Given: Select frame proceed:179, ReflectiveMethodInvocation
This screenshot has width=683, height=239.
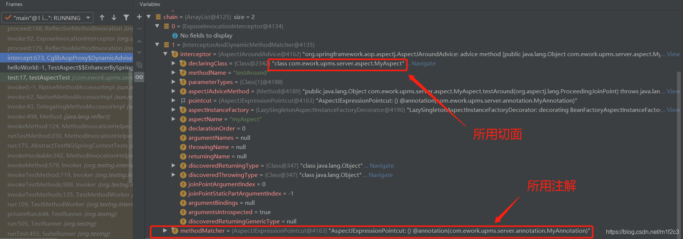Looking at the screenshot, I should [66, 48].
